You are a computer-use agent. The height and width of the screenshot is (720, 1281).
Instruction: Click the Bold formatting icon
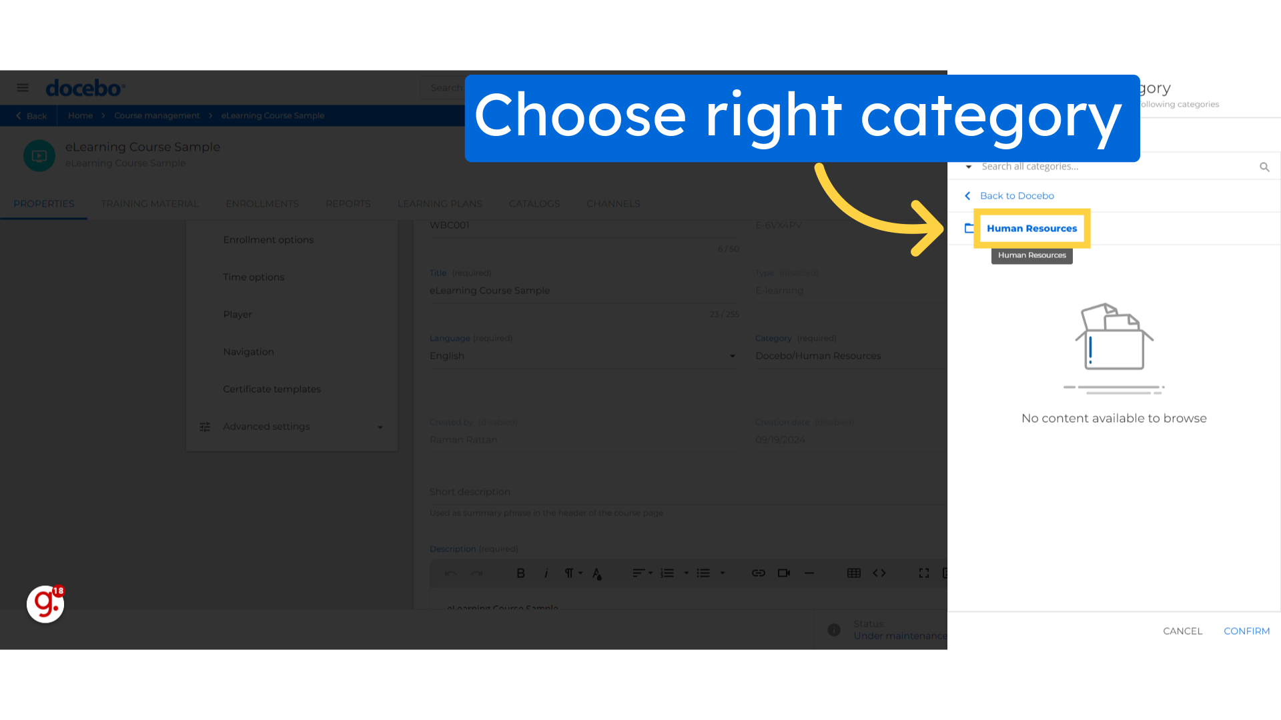point(520,573)
